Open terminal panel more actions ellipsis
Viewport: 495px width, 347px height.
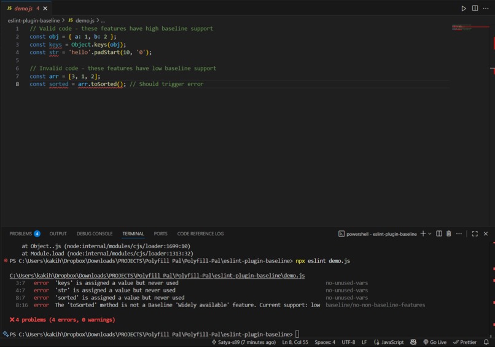tap(459, 233)
